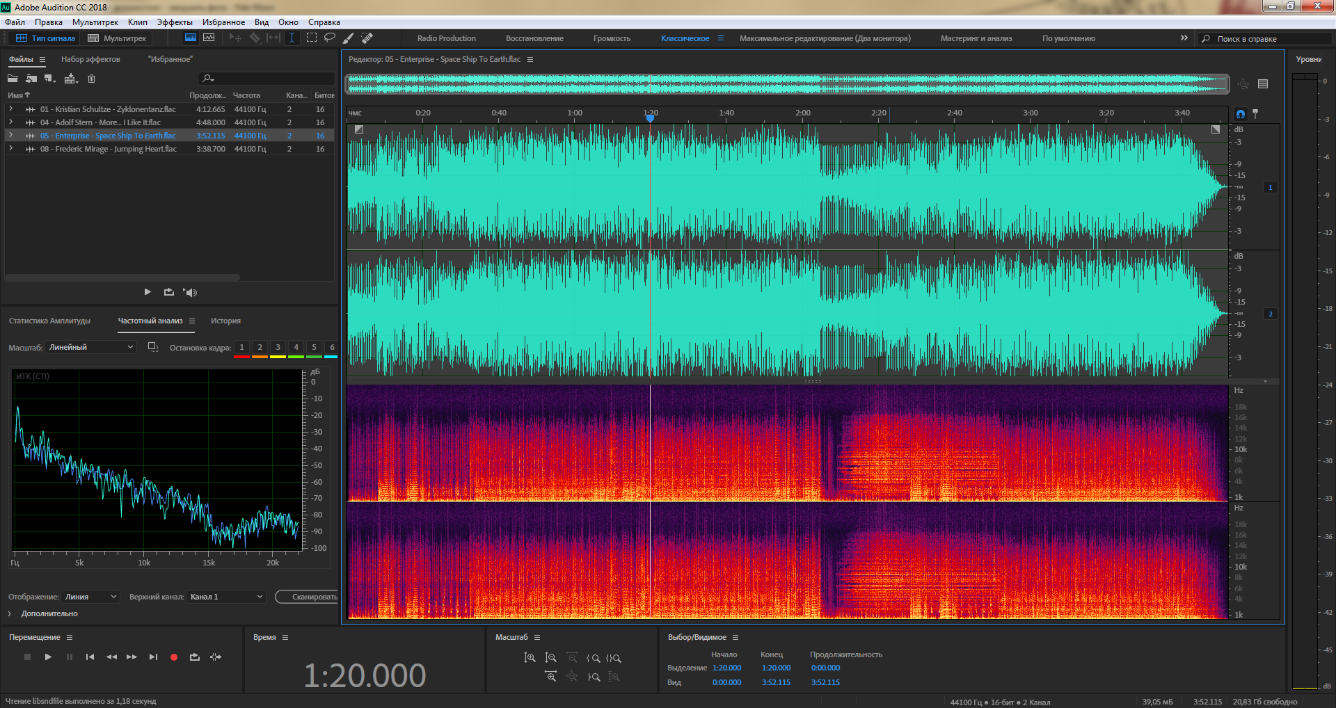This screenshot has width=1336, height=708.
Task: Open the Эффекты menu
Action: (175, 22)
